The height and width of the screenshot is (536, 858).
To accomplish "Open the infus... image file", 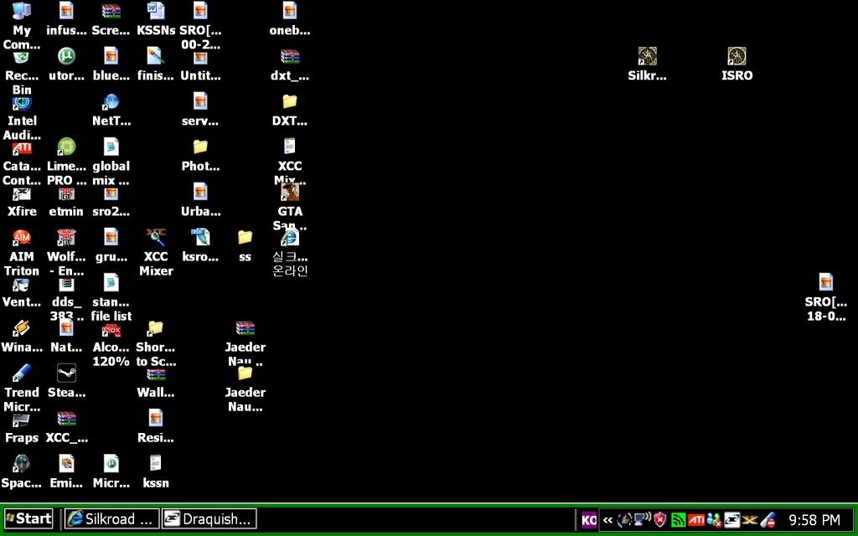I will click(x=66, y=11).
